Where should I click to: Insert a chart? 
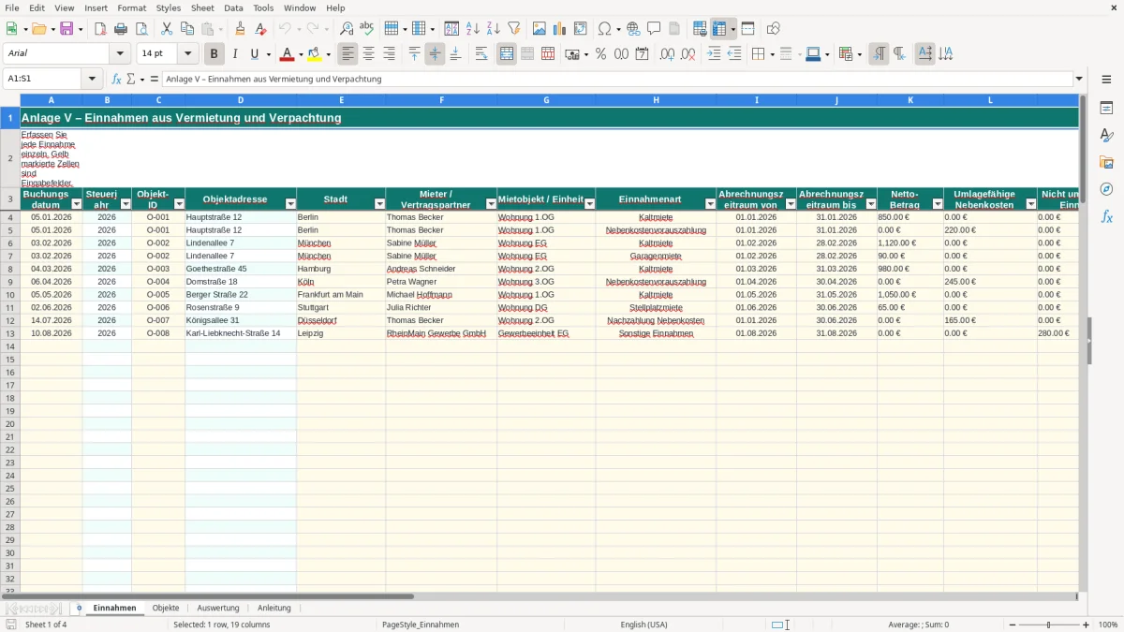(560, 29)
